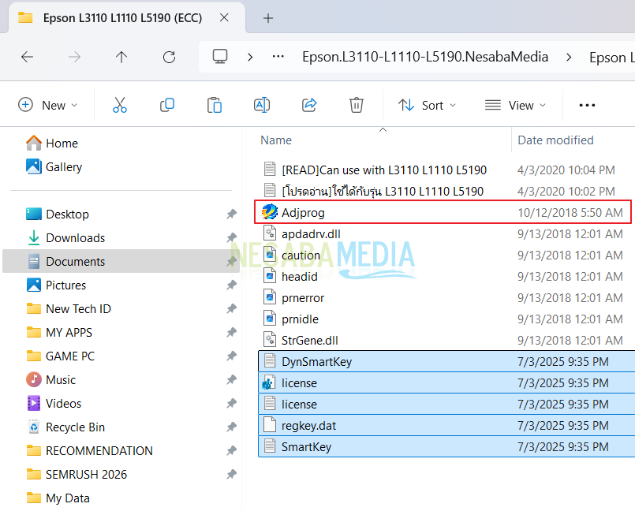The image size is (635, 511).
Task: Open the New item dropdown
Action: (48, 105)
